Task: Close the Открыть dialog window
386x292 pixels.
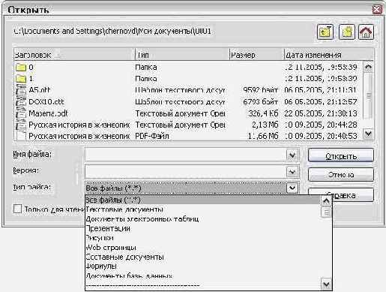Action: tap(377, 10)
